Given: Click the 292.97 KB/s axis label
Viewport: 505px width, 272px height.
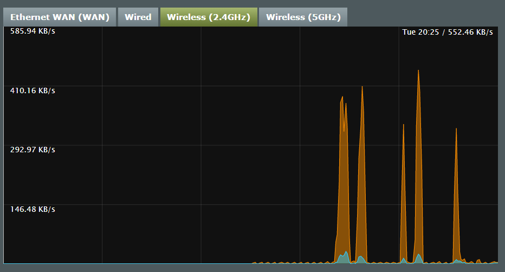Looking at the screenshot, I should (33, 150).
